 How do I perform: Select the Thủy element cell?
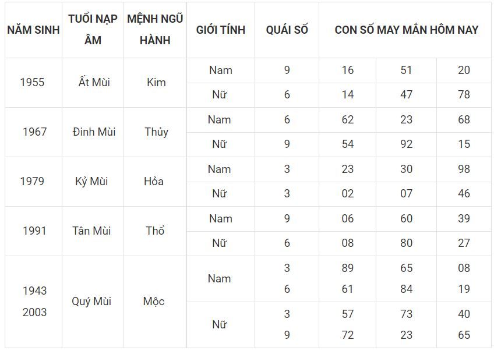pos(155,132)
